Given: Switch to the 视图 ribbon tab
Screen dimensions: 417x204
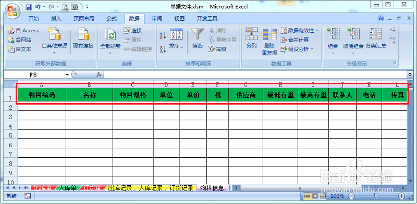Looking at the screenshot, I should tap(179, 18).
